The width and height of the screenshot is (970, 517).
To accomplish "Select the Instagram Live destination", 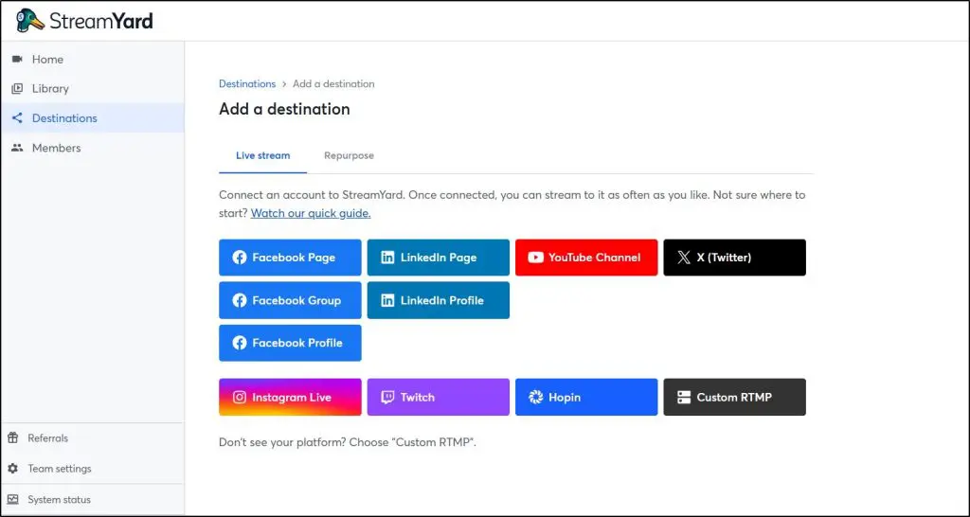I will click(x=290, y=398).
